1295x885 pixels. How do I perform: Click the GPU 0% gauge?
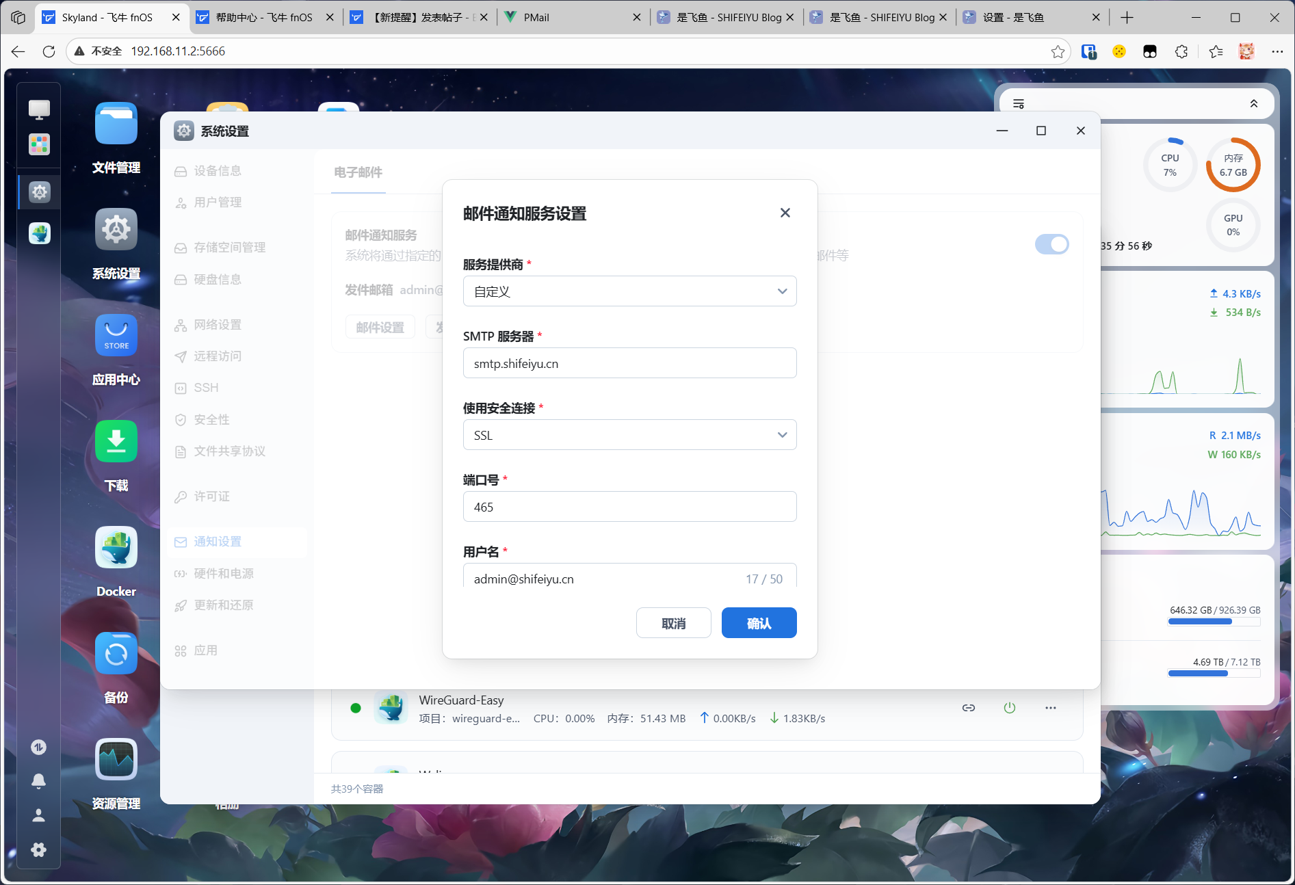pos(1233,225)
